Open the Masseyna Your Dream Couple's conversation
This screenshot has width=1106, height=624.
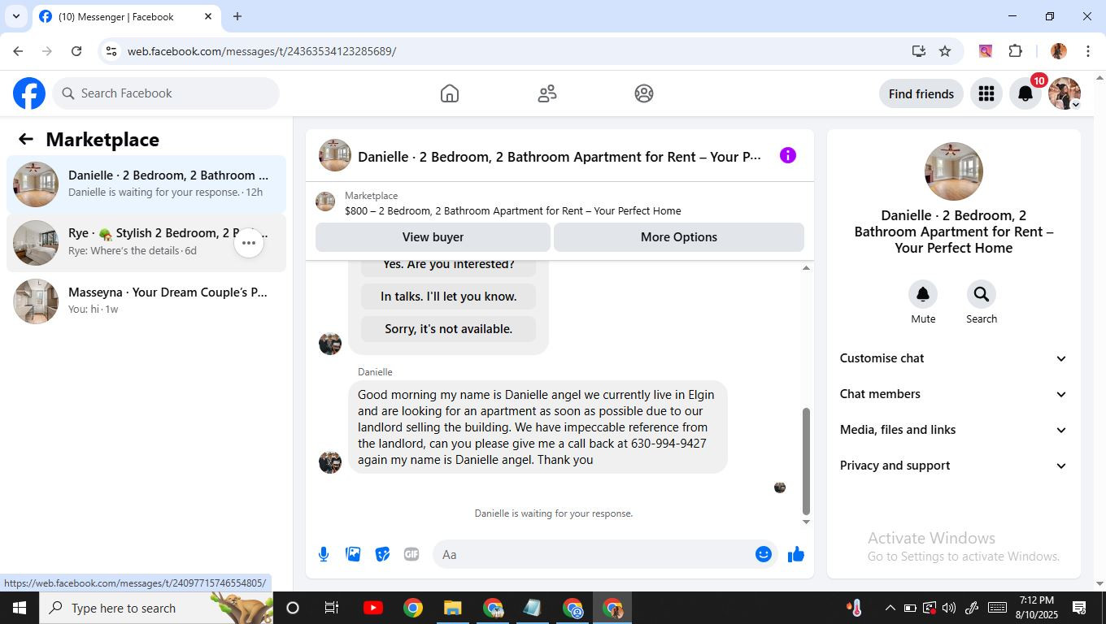click(x=146, y=301)
